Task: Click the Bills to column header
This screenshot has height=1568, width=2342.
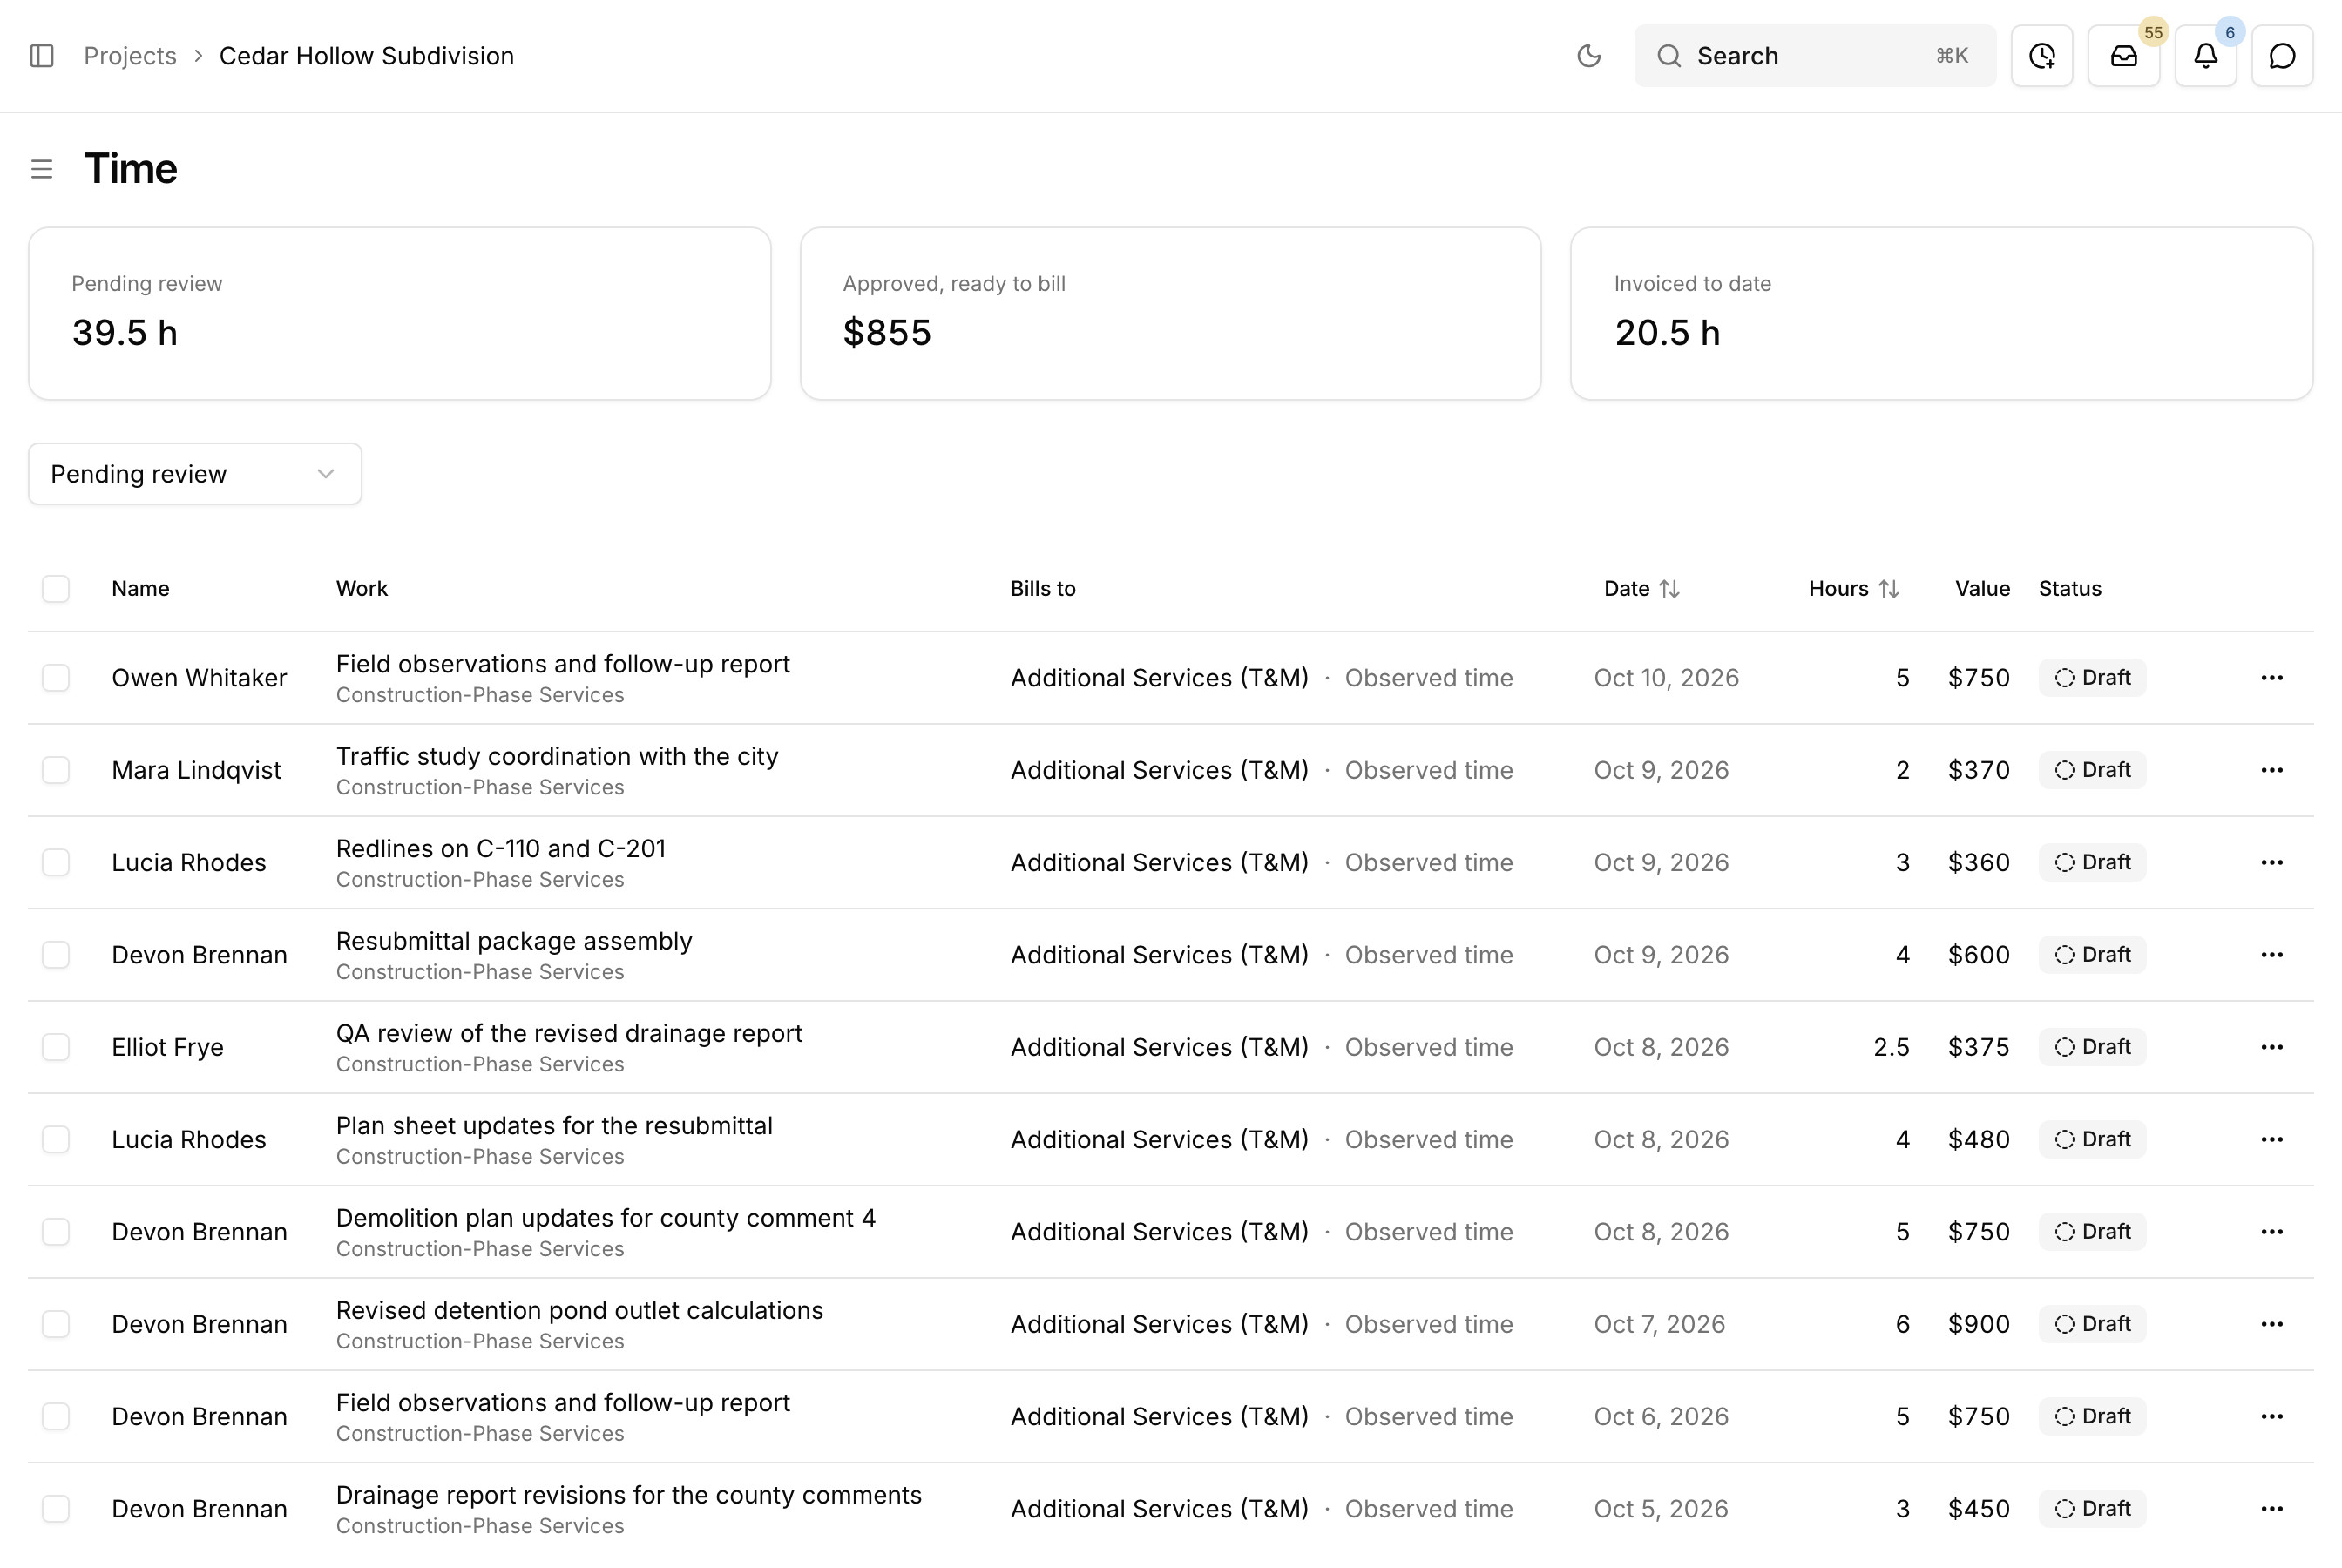Action: (1043, 589)
